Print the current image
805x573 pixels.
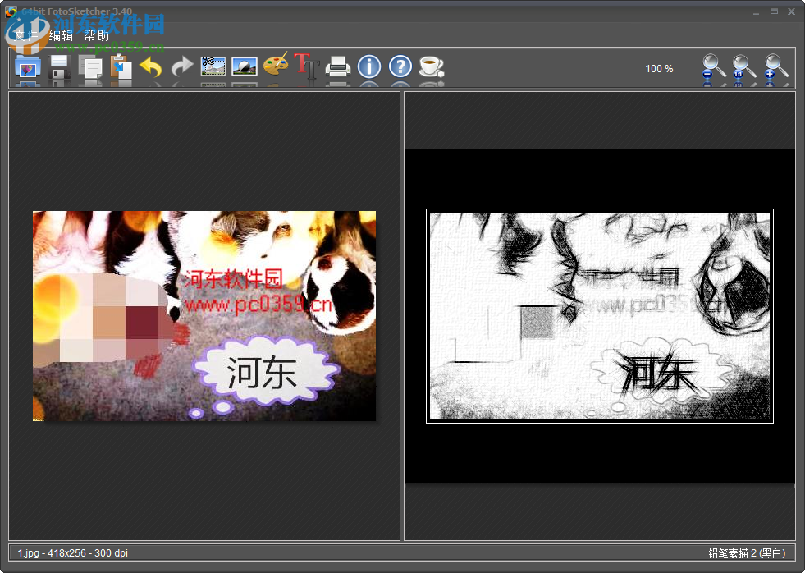click(x=337, y=69)
